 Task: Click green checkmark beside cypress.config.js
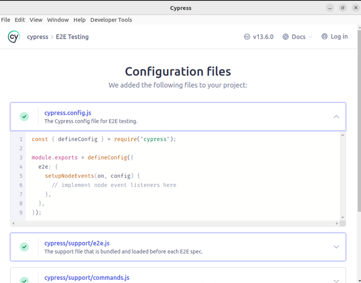coord(24,116)
